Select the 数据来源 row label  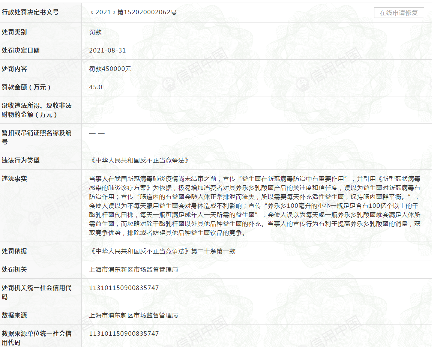pos(14,315)
